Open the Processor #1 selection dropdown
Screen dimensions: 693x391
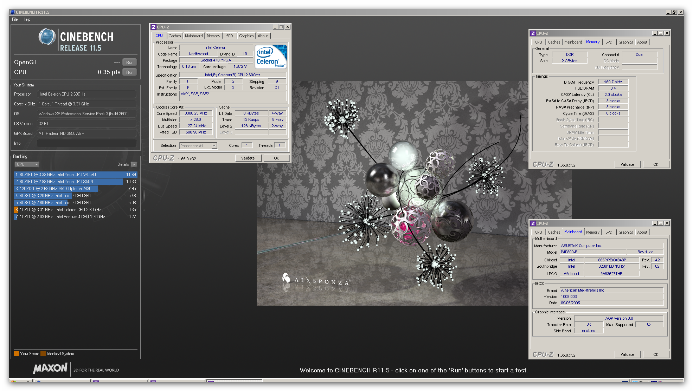[x=198, y=146]
